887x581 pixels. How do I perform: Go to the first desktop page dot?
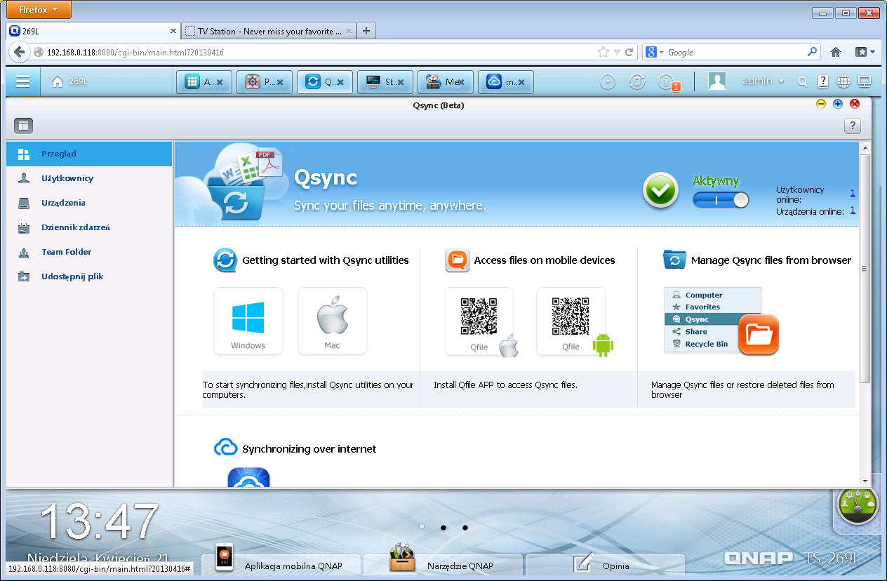point(422,526)
